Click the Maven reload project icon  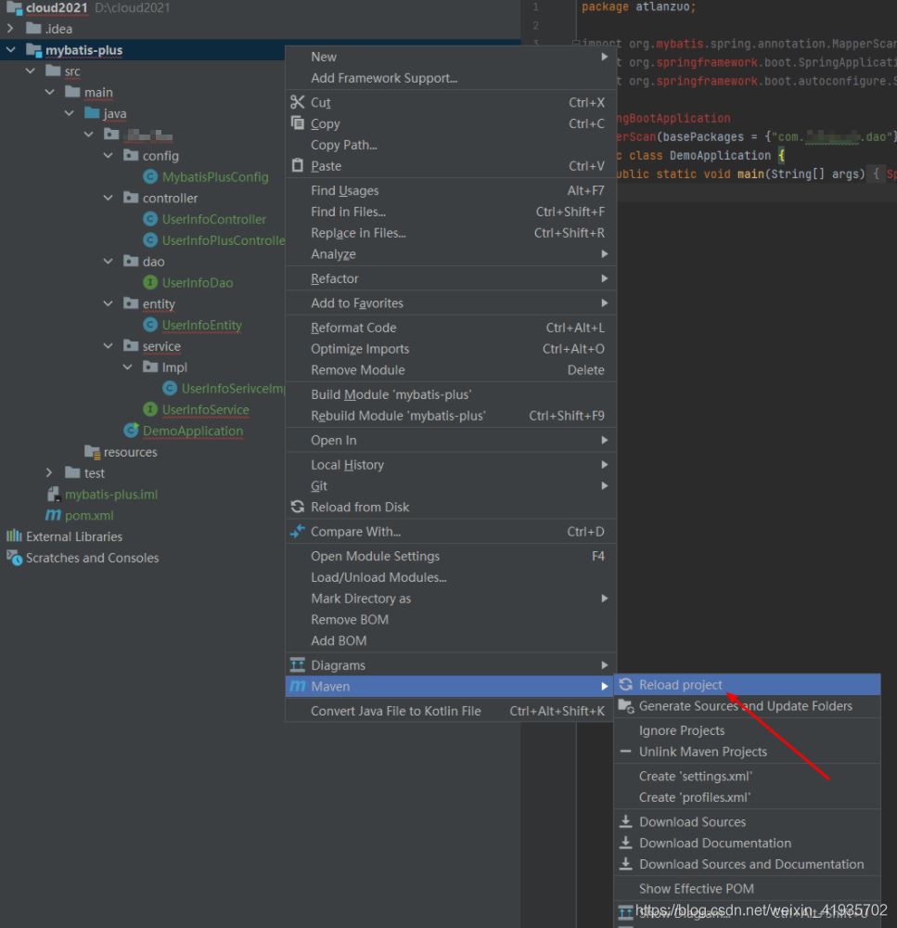tap(626, 685)
